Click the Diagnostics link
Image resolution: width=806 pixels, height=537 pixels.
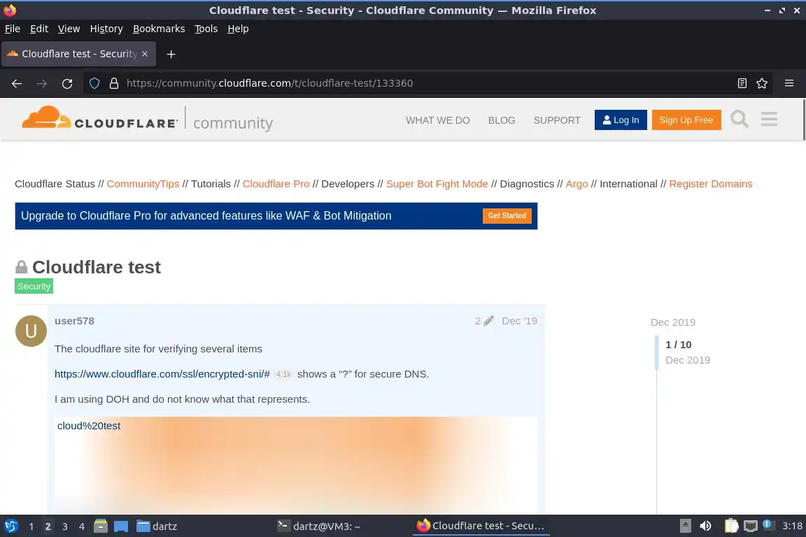point(527,184)
